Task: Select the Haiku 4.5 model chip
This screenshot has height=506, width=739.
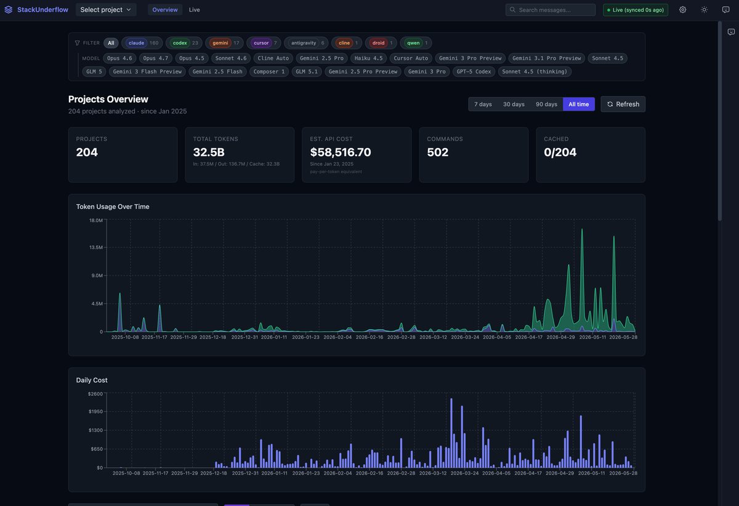Action: click(369, 58)
